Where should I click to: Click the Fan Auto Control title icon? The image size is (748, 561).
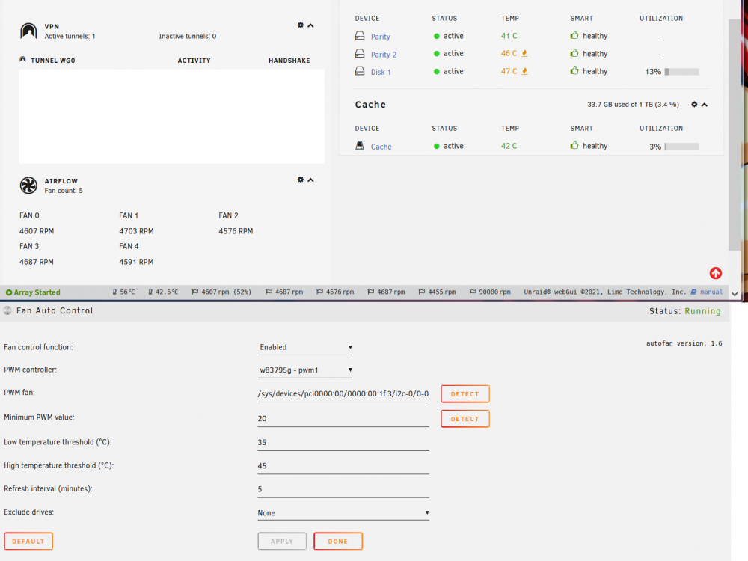point(7,310)
